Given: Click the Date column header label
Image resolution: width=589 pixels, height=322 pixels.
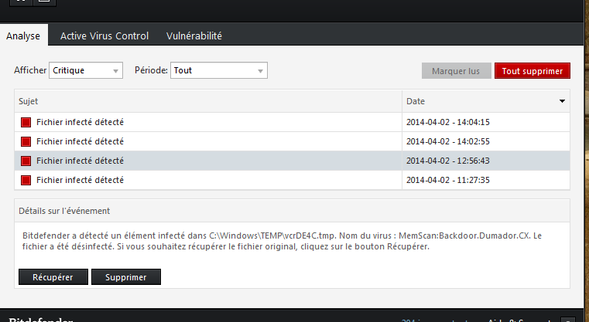Looking at the screenshot, I should point(416,101).
